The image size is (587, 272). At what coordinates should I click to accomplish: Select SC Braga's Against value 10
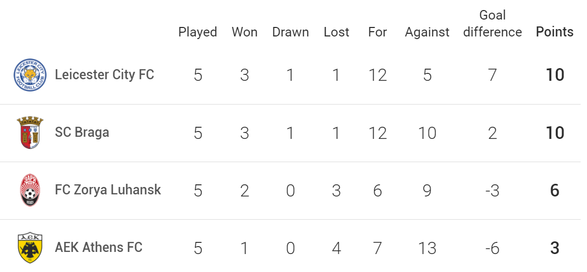tap(427, 133)
